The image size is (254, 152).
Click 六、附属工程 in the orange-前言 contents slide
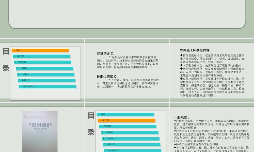click(46, 81)
